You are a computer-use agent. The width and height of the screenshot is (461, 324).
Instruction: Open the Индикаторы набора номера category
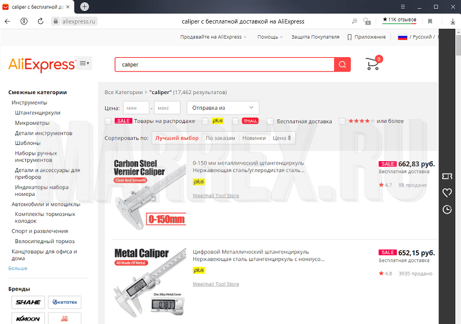coord(42,191)
